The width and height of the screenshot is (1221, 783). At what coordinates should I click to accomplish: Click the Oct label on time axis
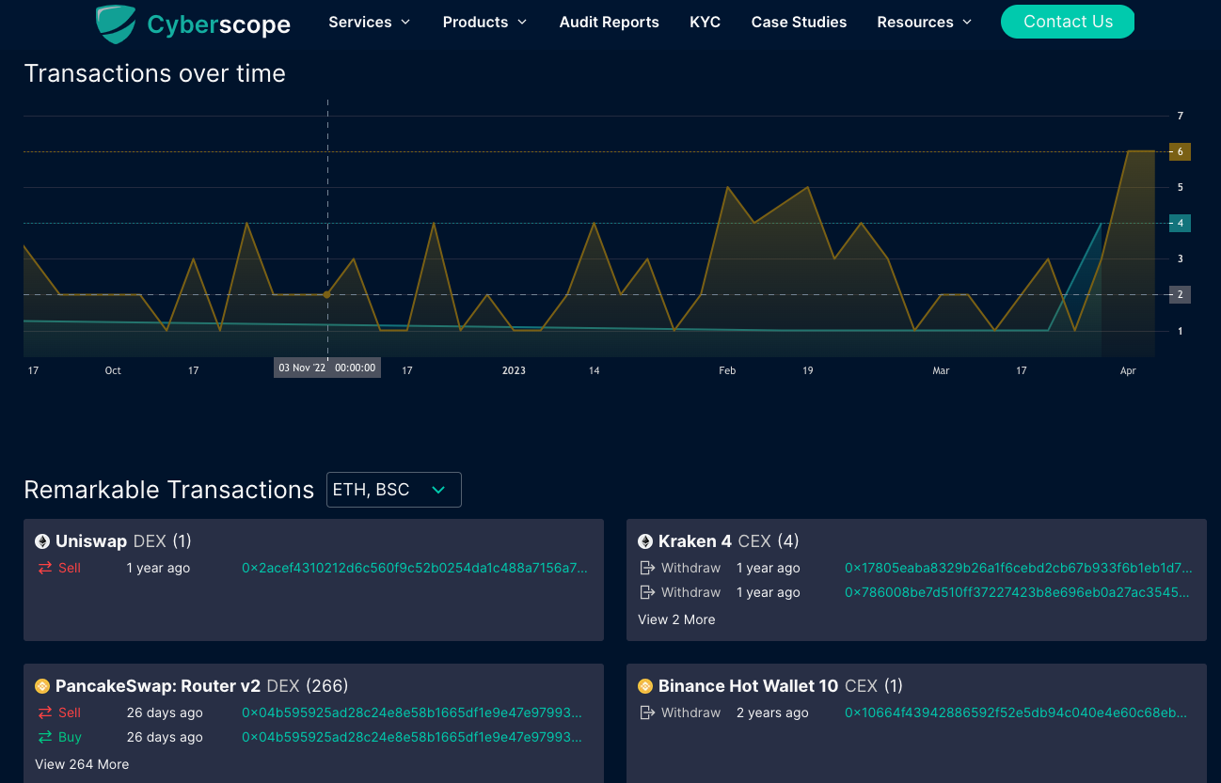click(x=113, y=370)
